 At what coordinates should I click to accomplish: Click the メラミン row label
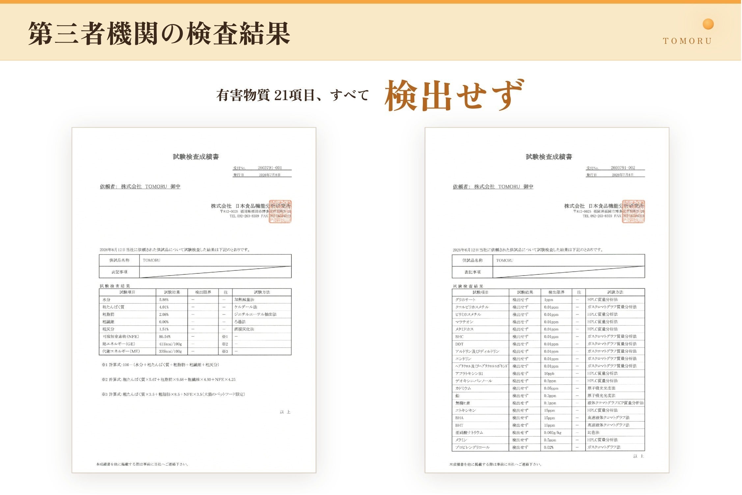pyautogui.click(x=461, y=440)
